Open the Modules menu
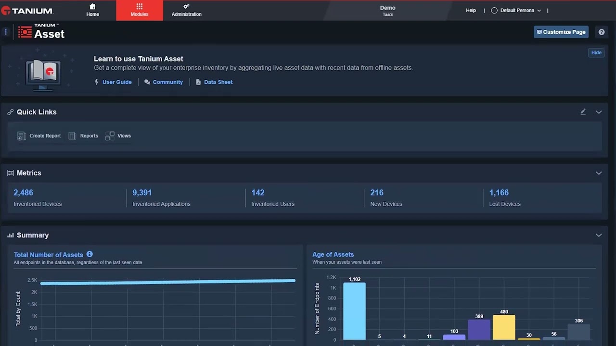616x346 pixels. pos(140,10)
